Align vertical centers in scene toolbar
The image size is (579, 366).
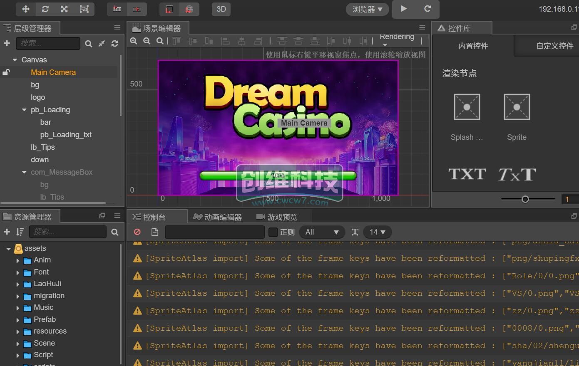tap(193, 41)
